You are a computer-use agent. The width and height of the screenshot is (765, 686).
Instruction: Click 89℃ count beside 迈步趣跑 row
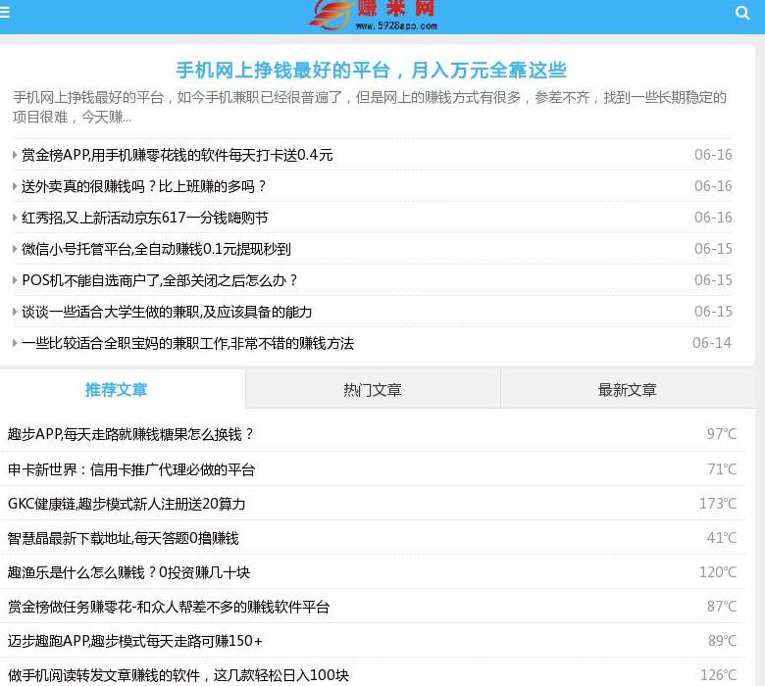(722, 641)
